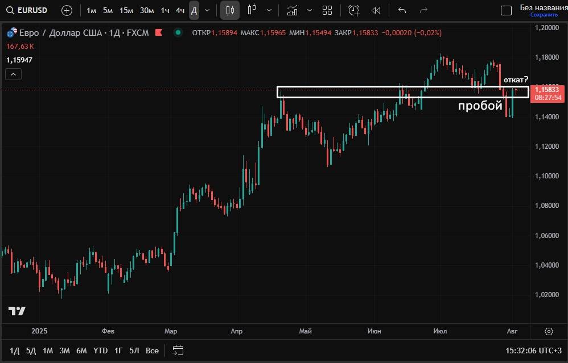Image resolution: width=568 pixels, height=363 pixels.
Task: Click the layout rectangle icon beside Без названия
Action: point(506,10)
